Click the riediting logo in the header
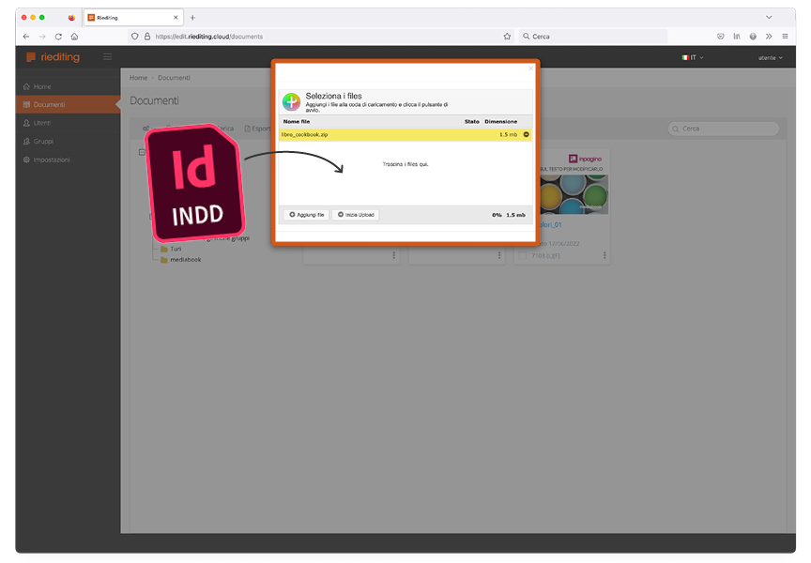Image resolution: width=811 pixels, height=563 pixels. click(x=54, y=57)
